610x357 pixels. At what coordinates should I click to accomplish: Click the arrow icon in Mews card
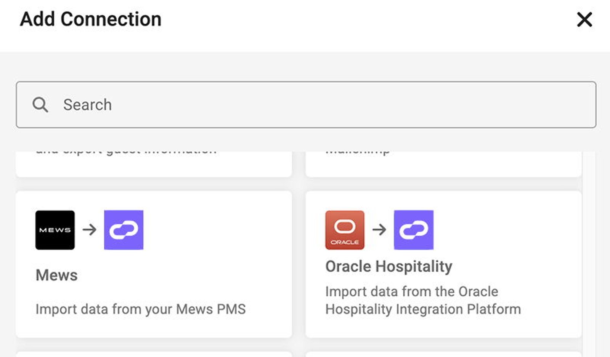click(89, 230)
